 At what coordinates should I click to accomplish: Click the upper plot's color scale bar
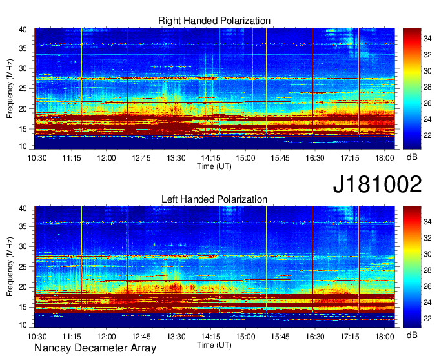pos(412,88)
